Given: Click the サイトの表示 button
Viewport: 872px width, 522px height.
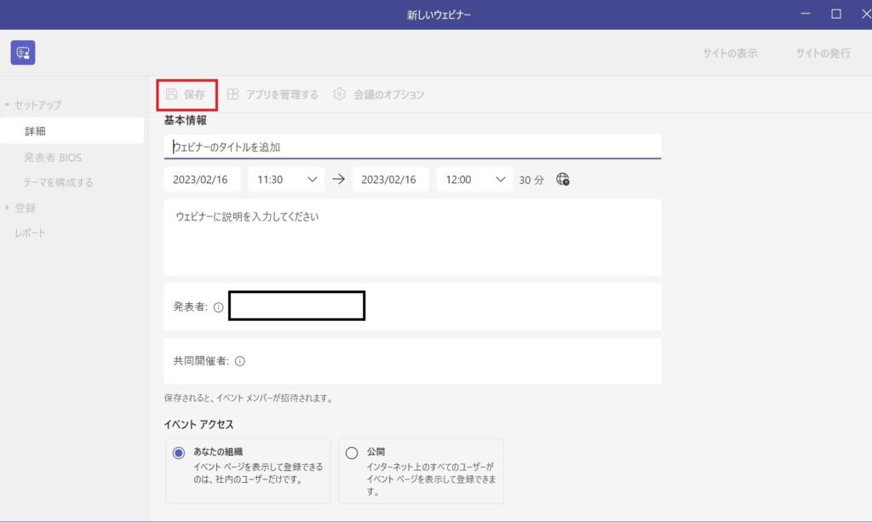Looking at the screenshot, I should (730, 53).
